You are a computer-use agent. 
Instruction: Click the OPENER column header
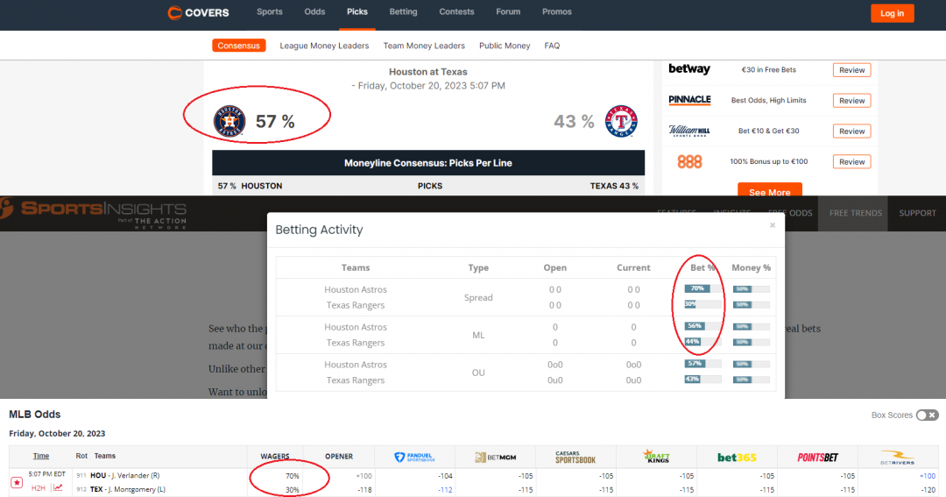[339, 456]
